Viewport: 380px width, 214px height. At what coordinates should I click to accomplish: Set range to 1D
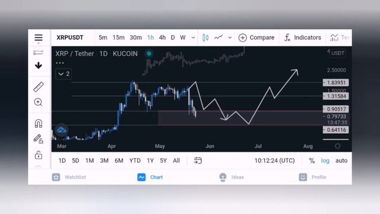point(62,160)
